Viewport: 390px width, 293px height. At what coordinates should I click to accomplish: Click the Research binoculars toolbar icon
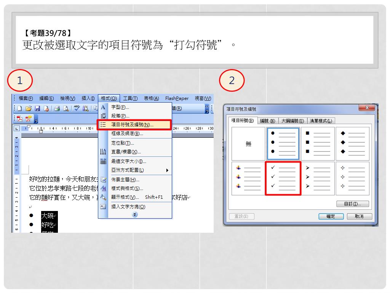(x=85, y=108)
